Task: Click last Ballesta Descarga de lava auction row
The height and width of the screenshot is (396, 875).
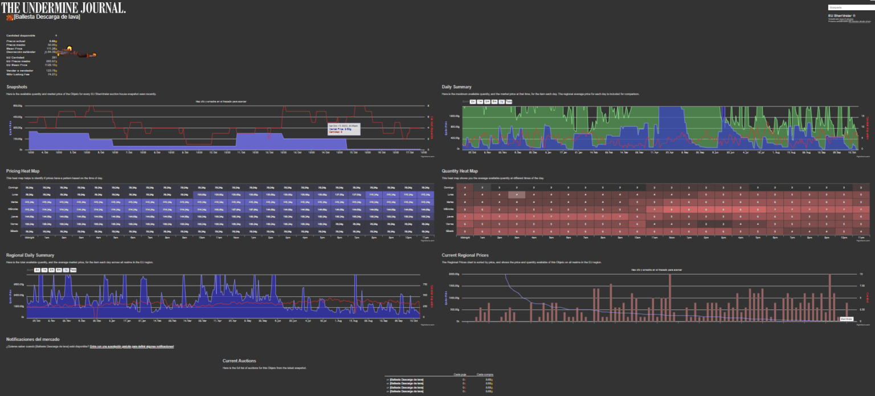Action: pyautogui.click(x=406, y=391)
